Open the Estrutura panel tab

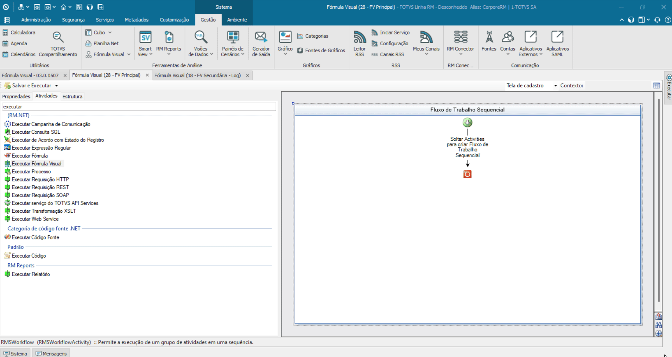72,97
